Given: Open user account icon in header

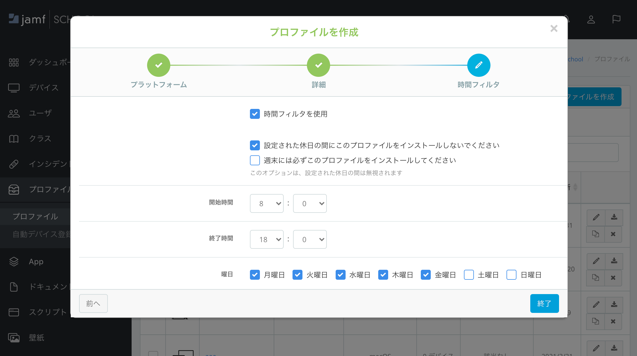Looking at the screenshot, I should (591, 19).
